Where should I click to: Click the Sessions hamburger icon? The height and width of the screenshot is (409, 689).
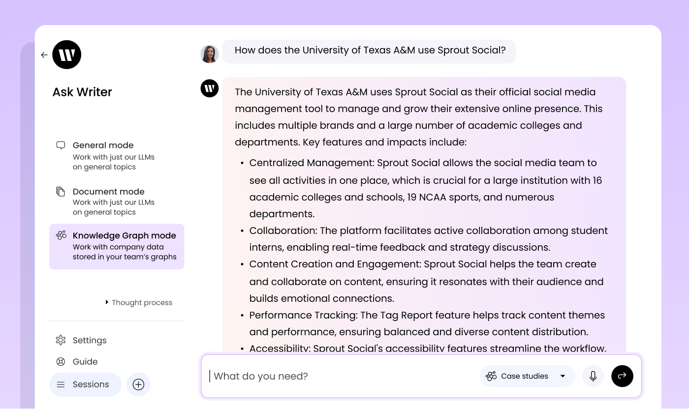pos(61,384)
